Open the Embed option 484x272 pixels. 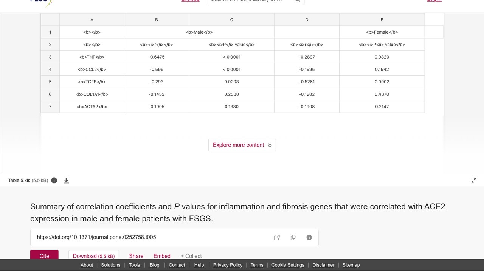click(162, 256)
